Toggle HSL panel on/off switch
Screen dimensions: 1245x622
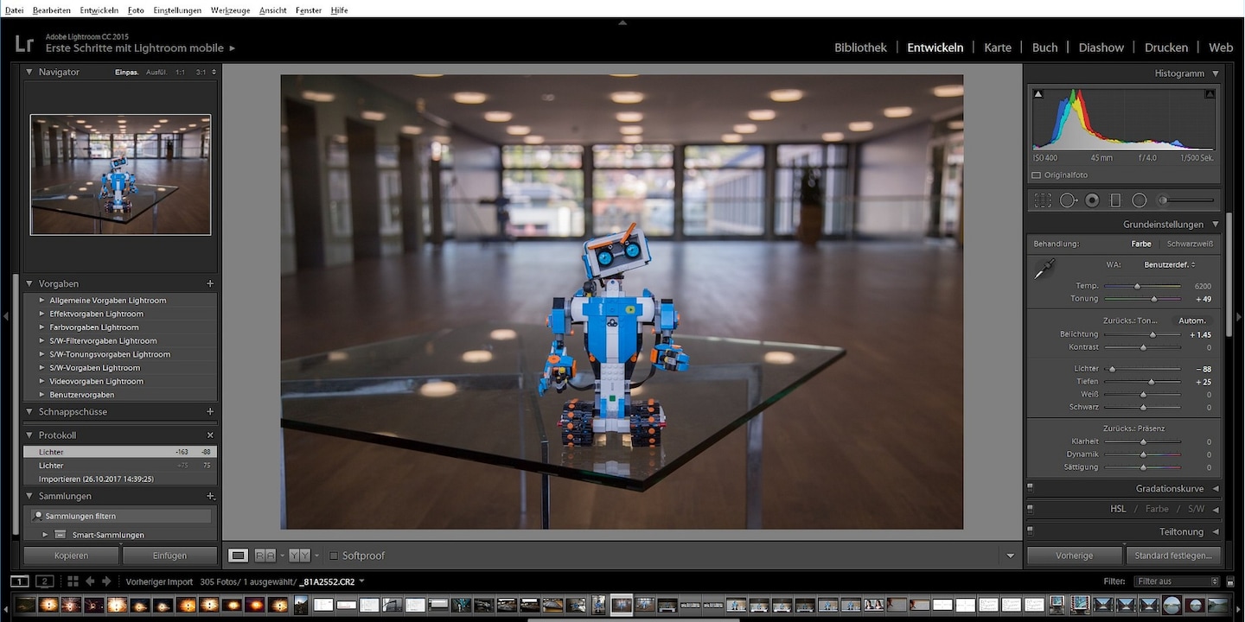[1031, 509]
